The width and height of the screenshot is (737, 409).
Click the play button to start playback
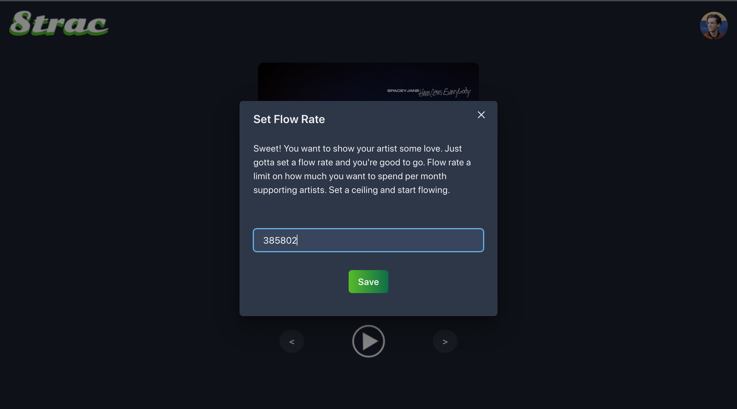pyautogui.click(x=368, y=341)
